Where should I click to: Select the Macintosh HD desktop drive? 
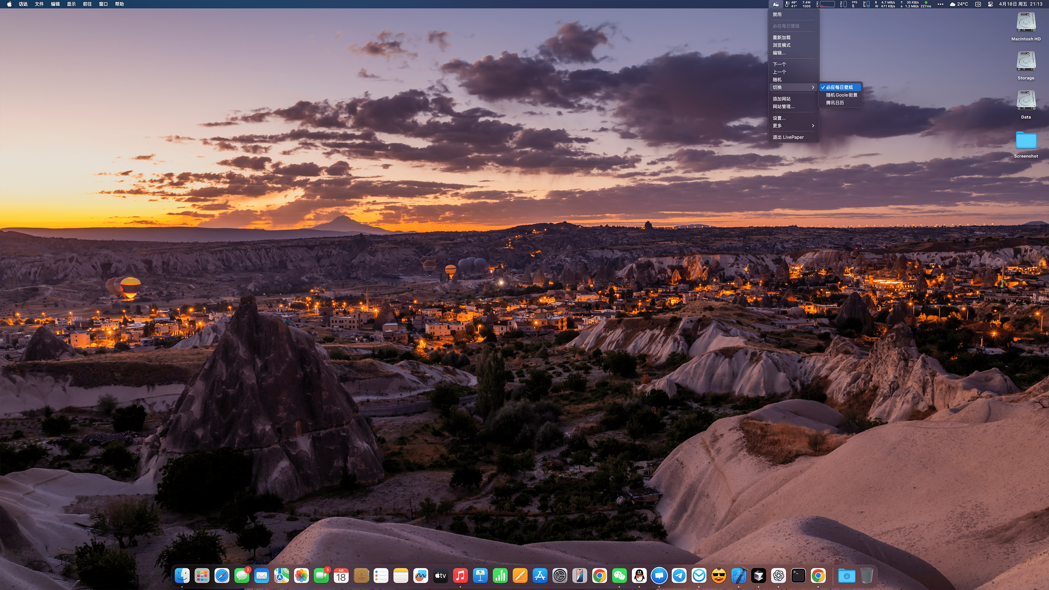(x=1025, y=27)
